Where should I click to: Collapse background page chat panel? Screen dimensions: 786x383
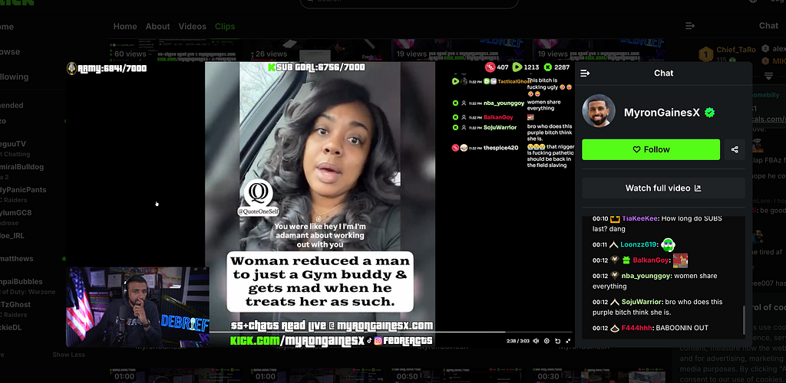pyautogui.click(x=690, y=25)
